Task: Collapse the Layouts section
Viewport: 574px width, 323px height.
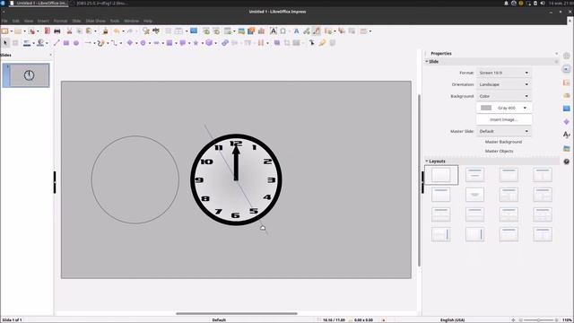Action: tap(427, 161)
